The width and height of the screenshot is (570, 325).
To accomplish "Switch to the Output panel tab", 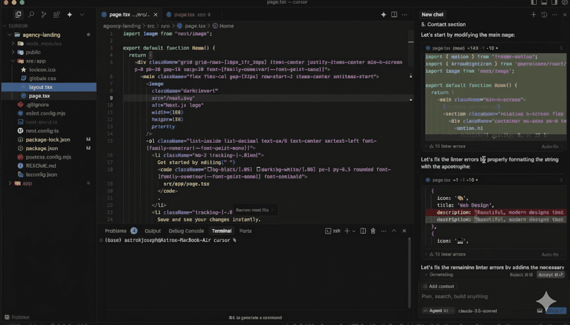I will coord(153,231).
